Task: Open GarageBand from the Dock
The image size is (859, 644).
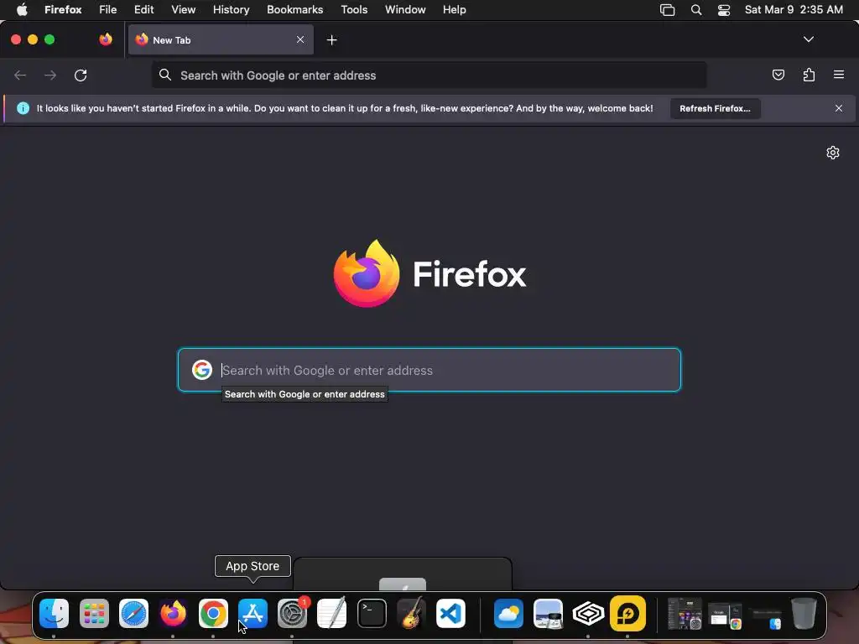Action: [411, 613]
